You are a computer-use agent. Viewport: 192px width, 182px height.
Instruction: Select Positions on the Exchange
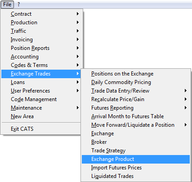click(136, 74)
